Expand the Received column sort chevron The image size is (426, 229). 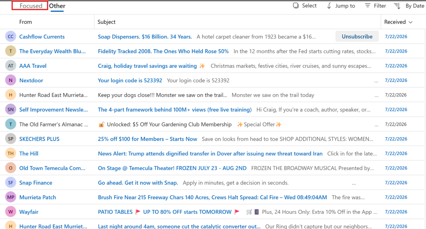[x=410, y=22]
